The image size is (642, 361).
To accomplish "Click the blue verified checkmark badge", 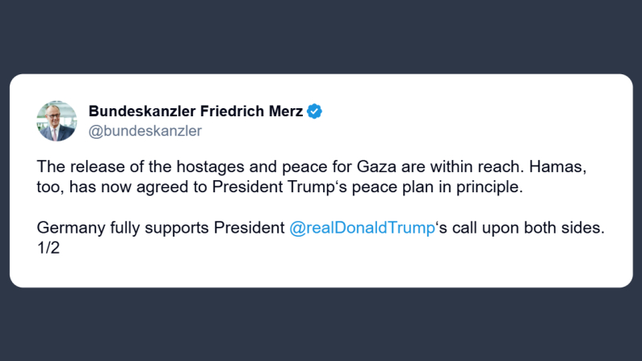I will [314, 111].
